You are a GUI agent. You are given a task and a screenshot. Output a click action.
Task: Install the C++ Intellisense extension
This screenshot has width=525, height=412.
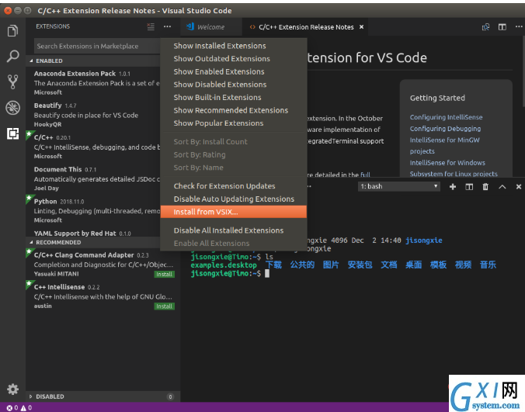pos(164,306)
